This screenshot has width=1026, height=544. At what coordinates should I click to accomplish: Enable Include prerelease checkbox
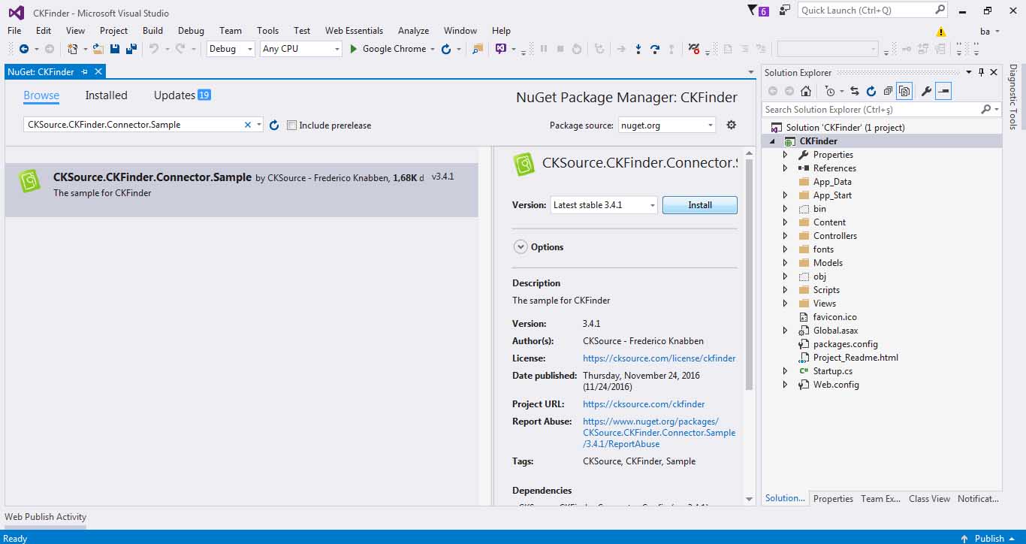click(292, 125)
